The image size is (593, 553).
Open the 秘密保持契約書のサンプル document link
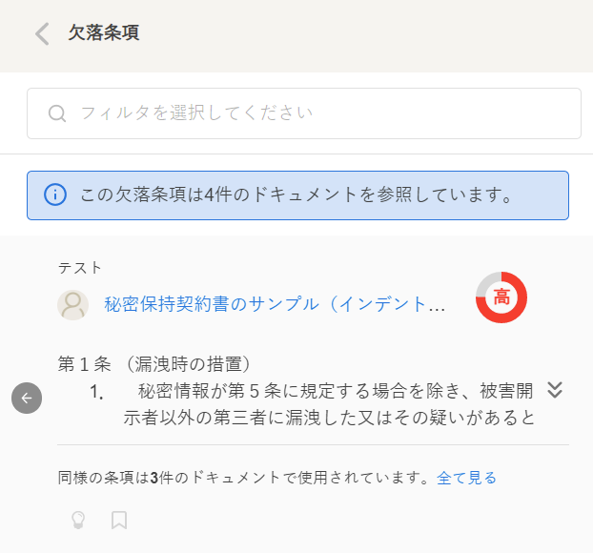(275, 305)
